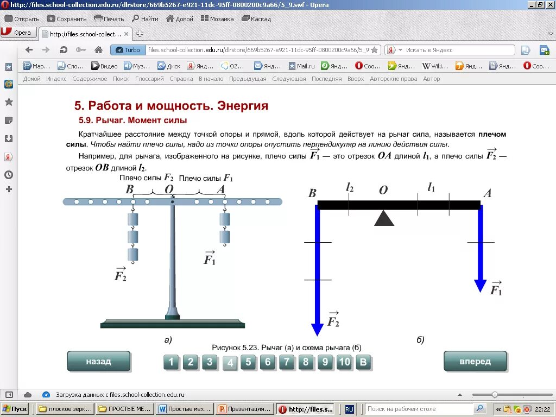
Task: Open the password key wand icon
Action: click(81, 50)
